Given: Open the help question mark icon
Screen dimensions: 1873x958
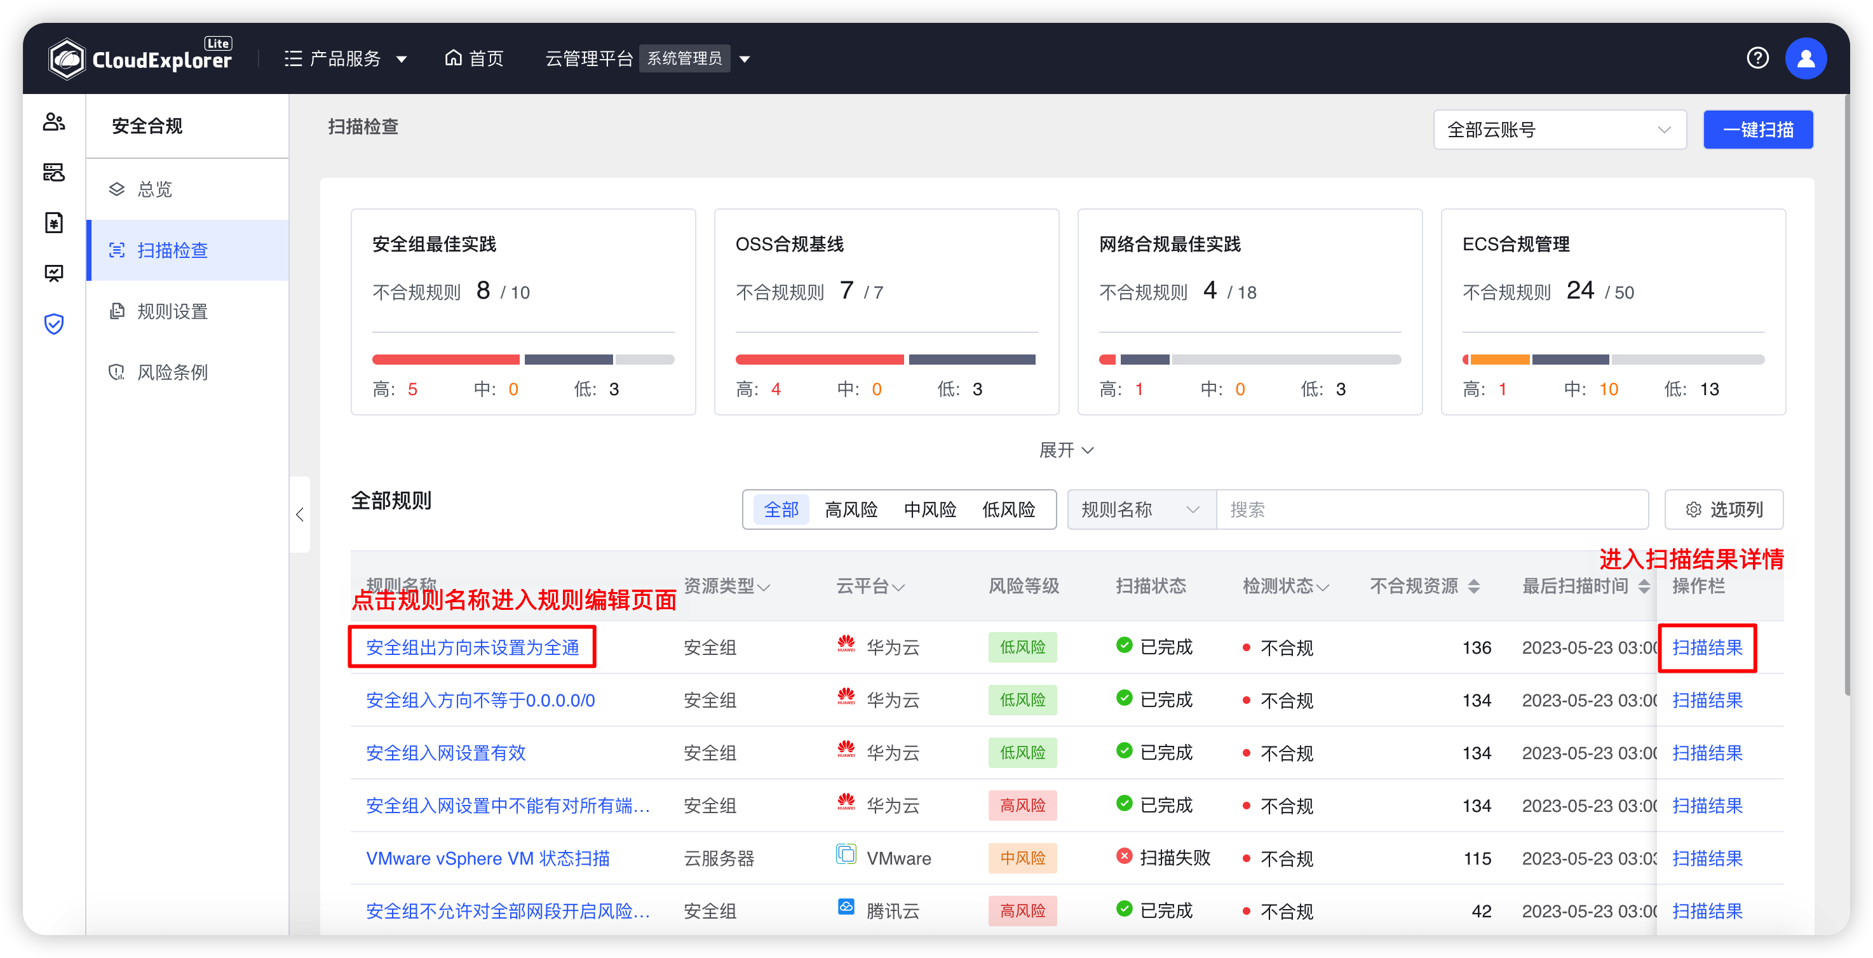Looking at the screenshot, I should [x=1757, y=58].
